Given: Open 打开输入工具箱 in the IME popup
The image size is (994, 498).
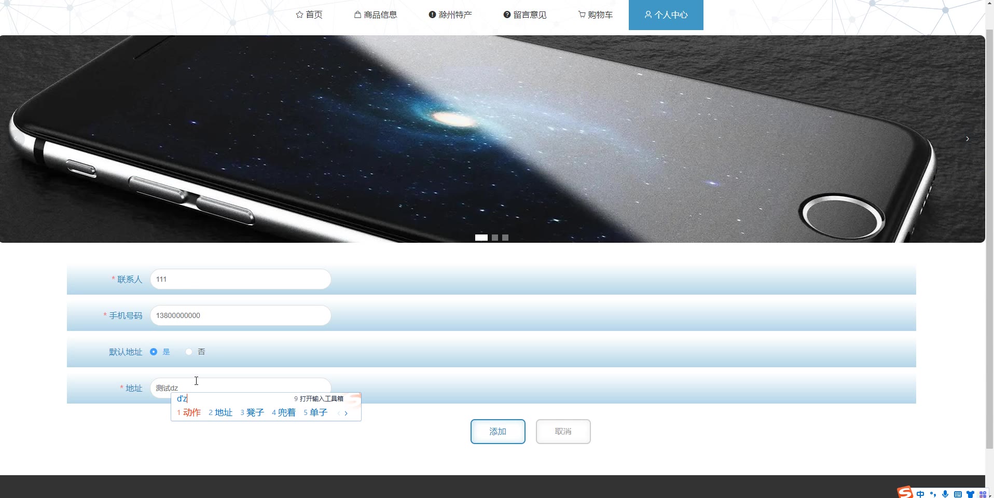Looking at the screenshot, I should (319, 398).
